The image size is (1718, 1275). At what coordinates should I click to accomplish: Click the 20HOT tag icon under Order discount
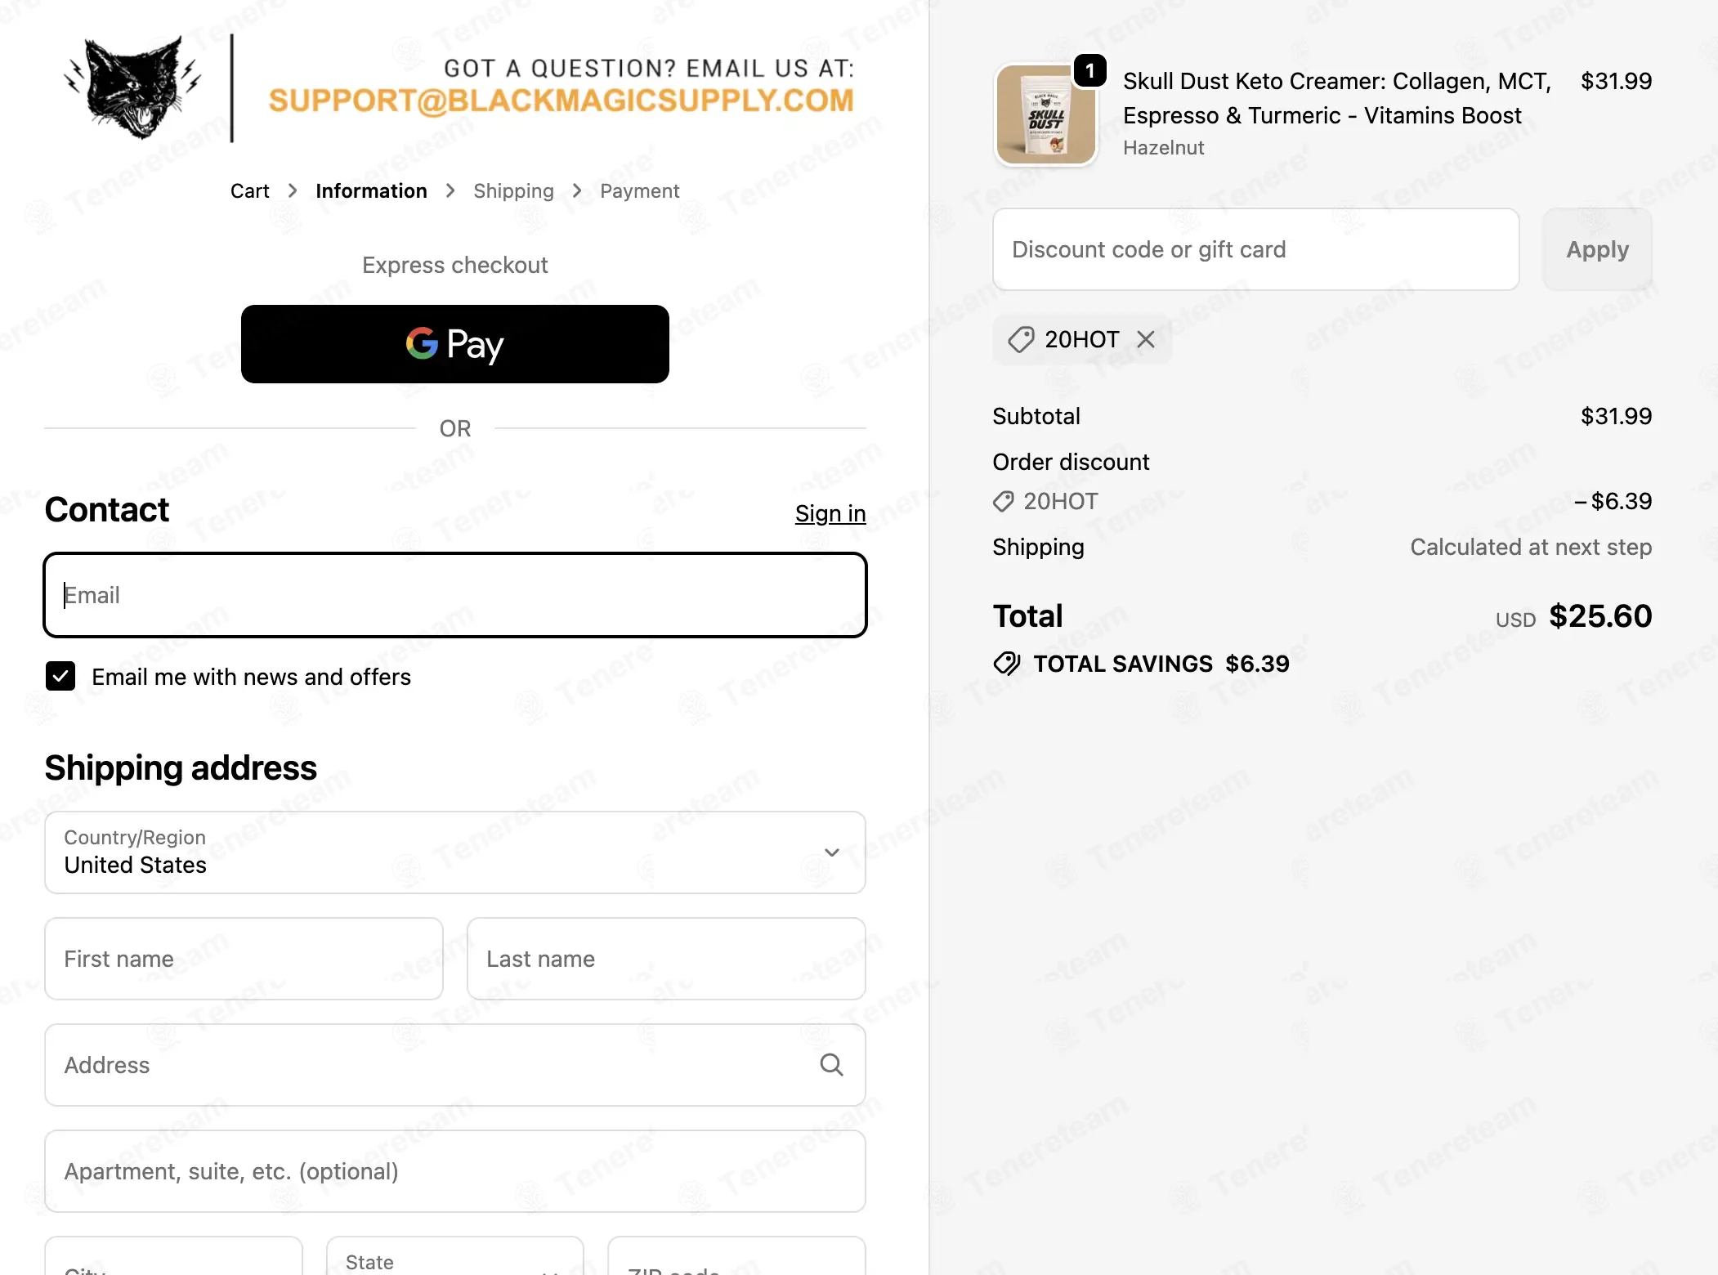(1004, 501)
